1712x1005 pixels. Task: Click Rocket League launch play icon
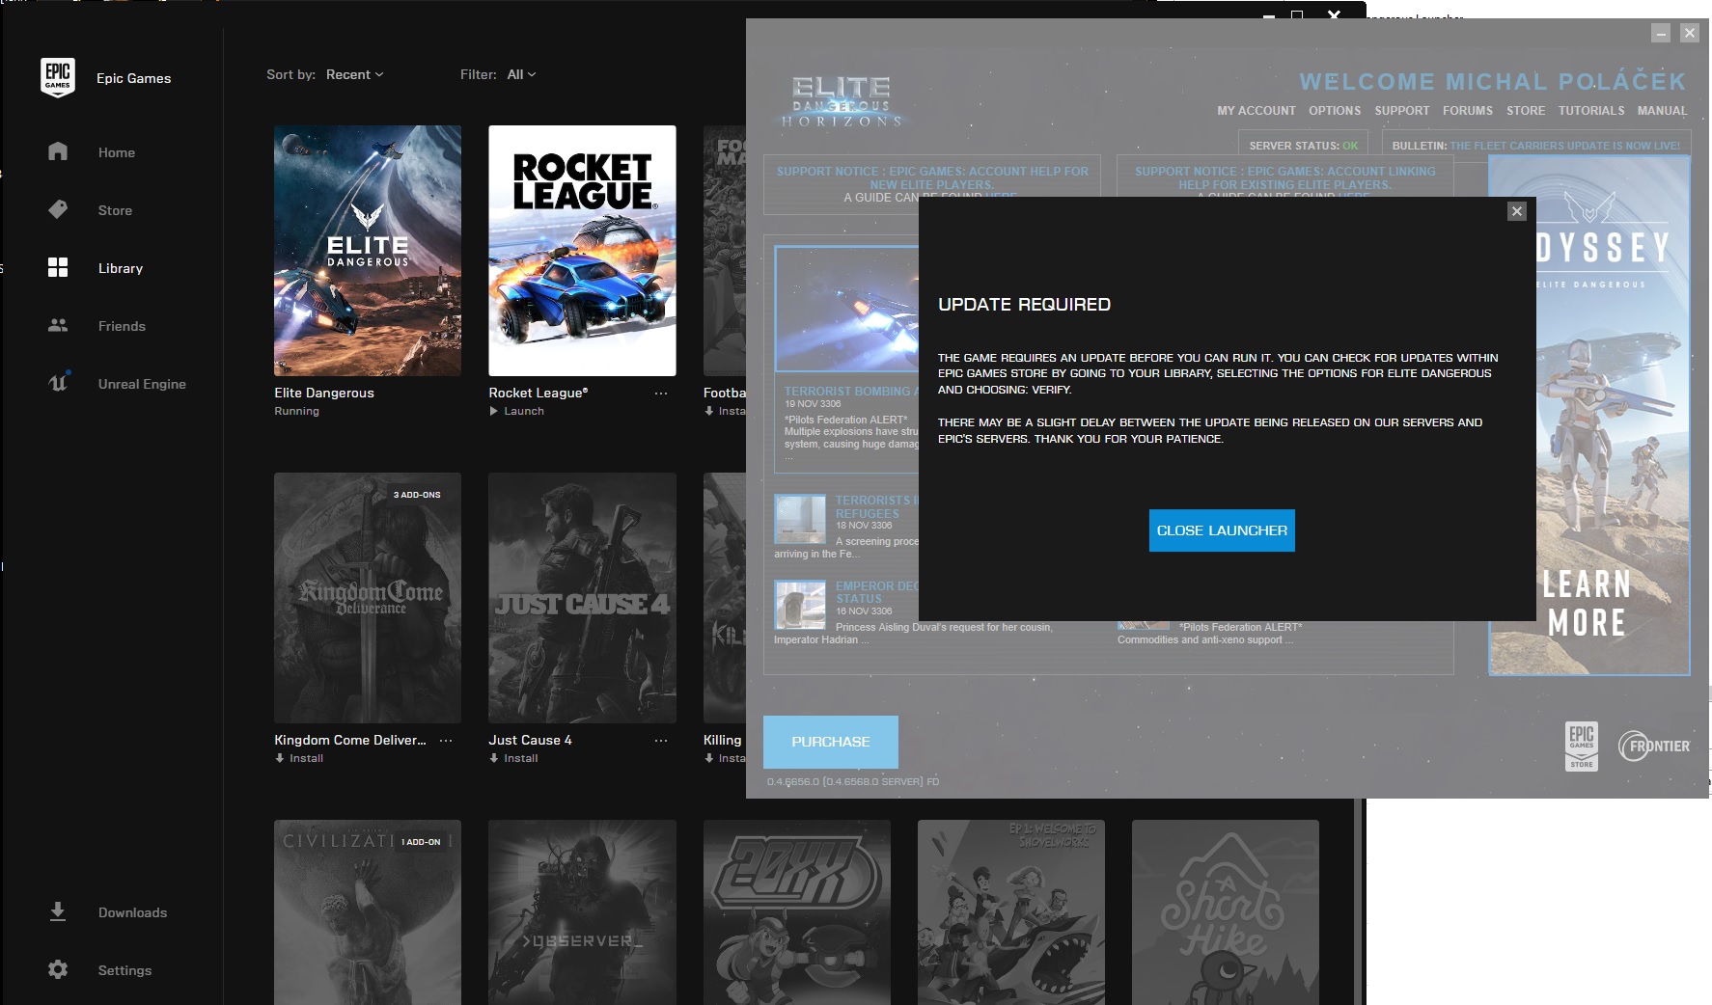(x=494, y=411)
